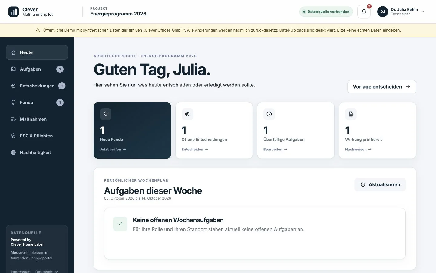Image resolution: width=436 pixels, height=273 pixels.
Task: Click the globe icon beside Nachhaltigkeit
Action: (x=13, y=153)
